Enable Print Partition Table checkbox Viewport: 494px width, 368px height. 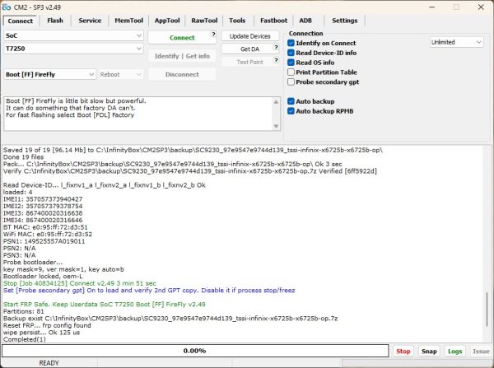click(x=291, y=72)
